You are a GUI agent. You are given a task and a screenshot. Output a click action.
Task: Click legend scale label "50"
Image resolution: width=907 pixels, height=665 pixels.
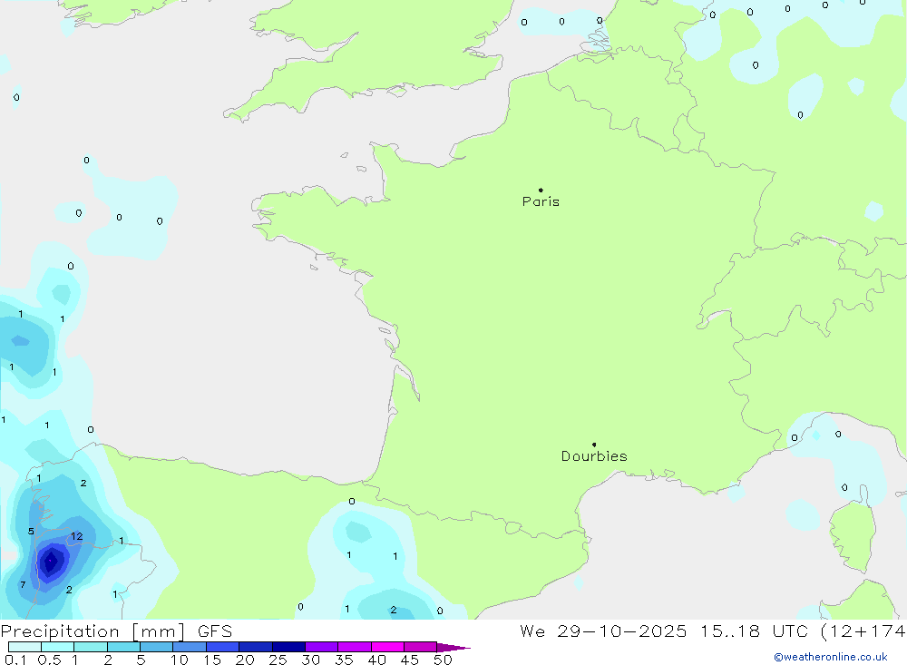(443, 660)
